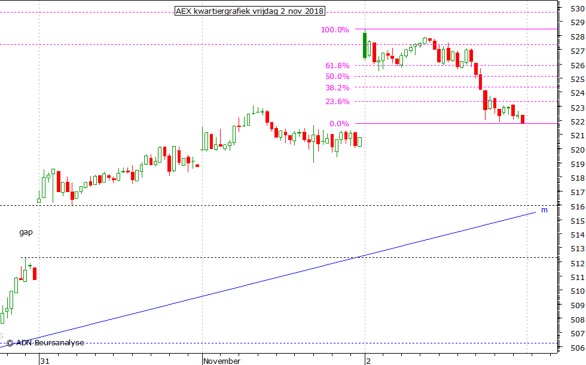Click the 520 price axis value

578,150
